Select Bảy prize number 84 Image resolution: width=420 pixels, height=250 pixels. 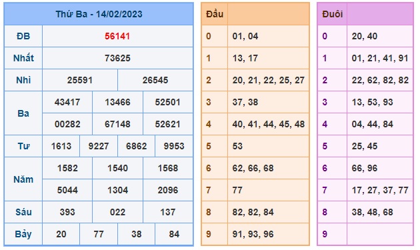click(174, 234)
